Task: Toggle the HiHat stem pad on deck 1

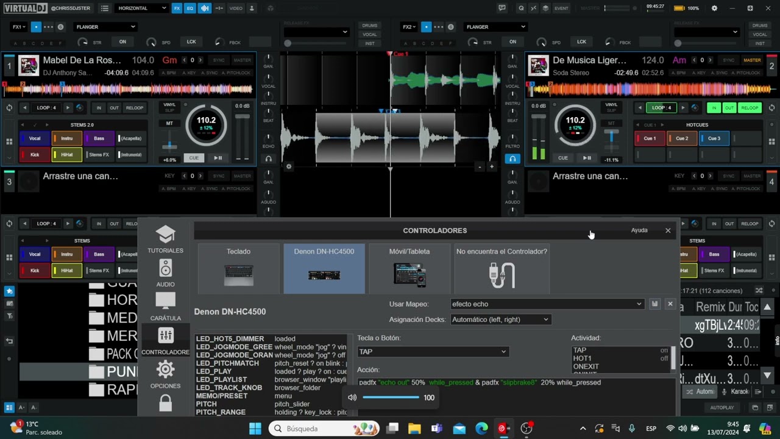Action: (66, 155)
